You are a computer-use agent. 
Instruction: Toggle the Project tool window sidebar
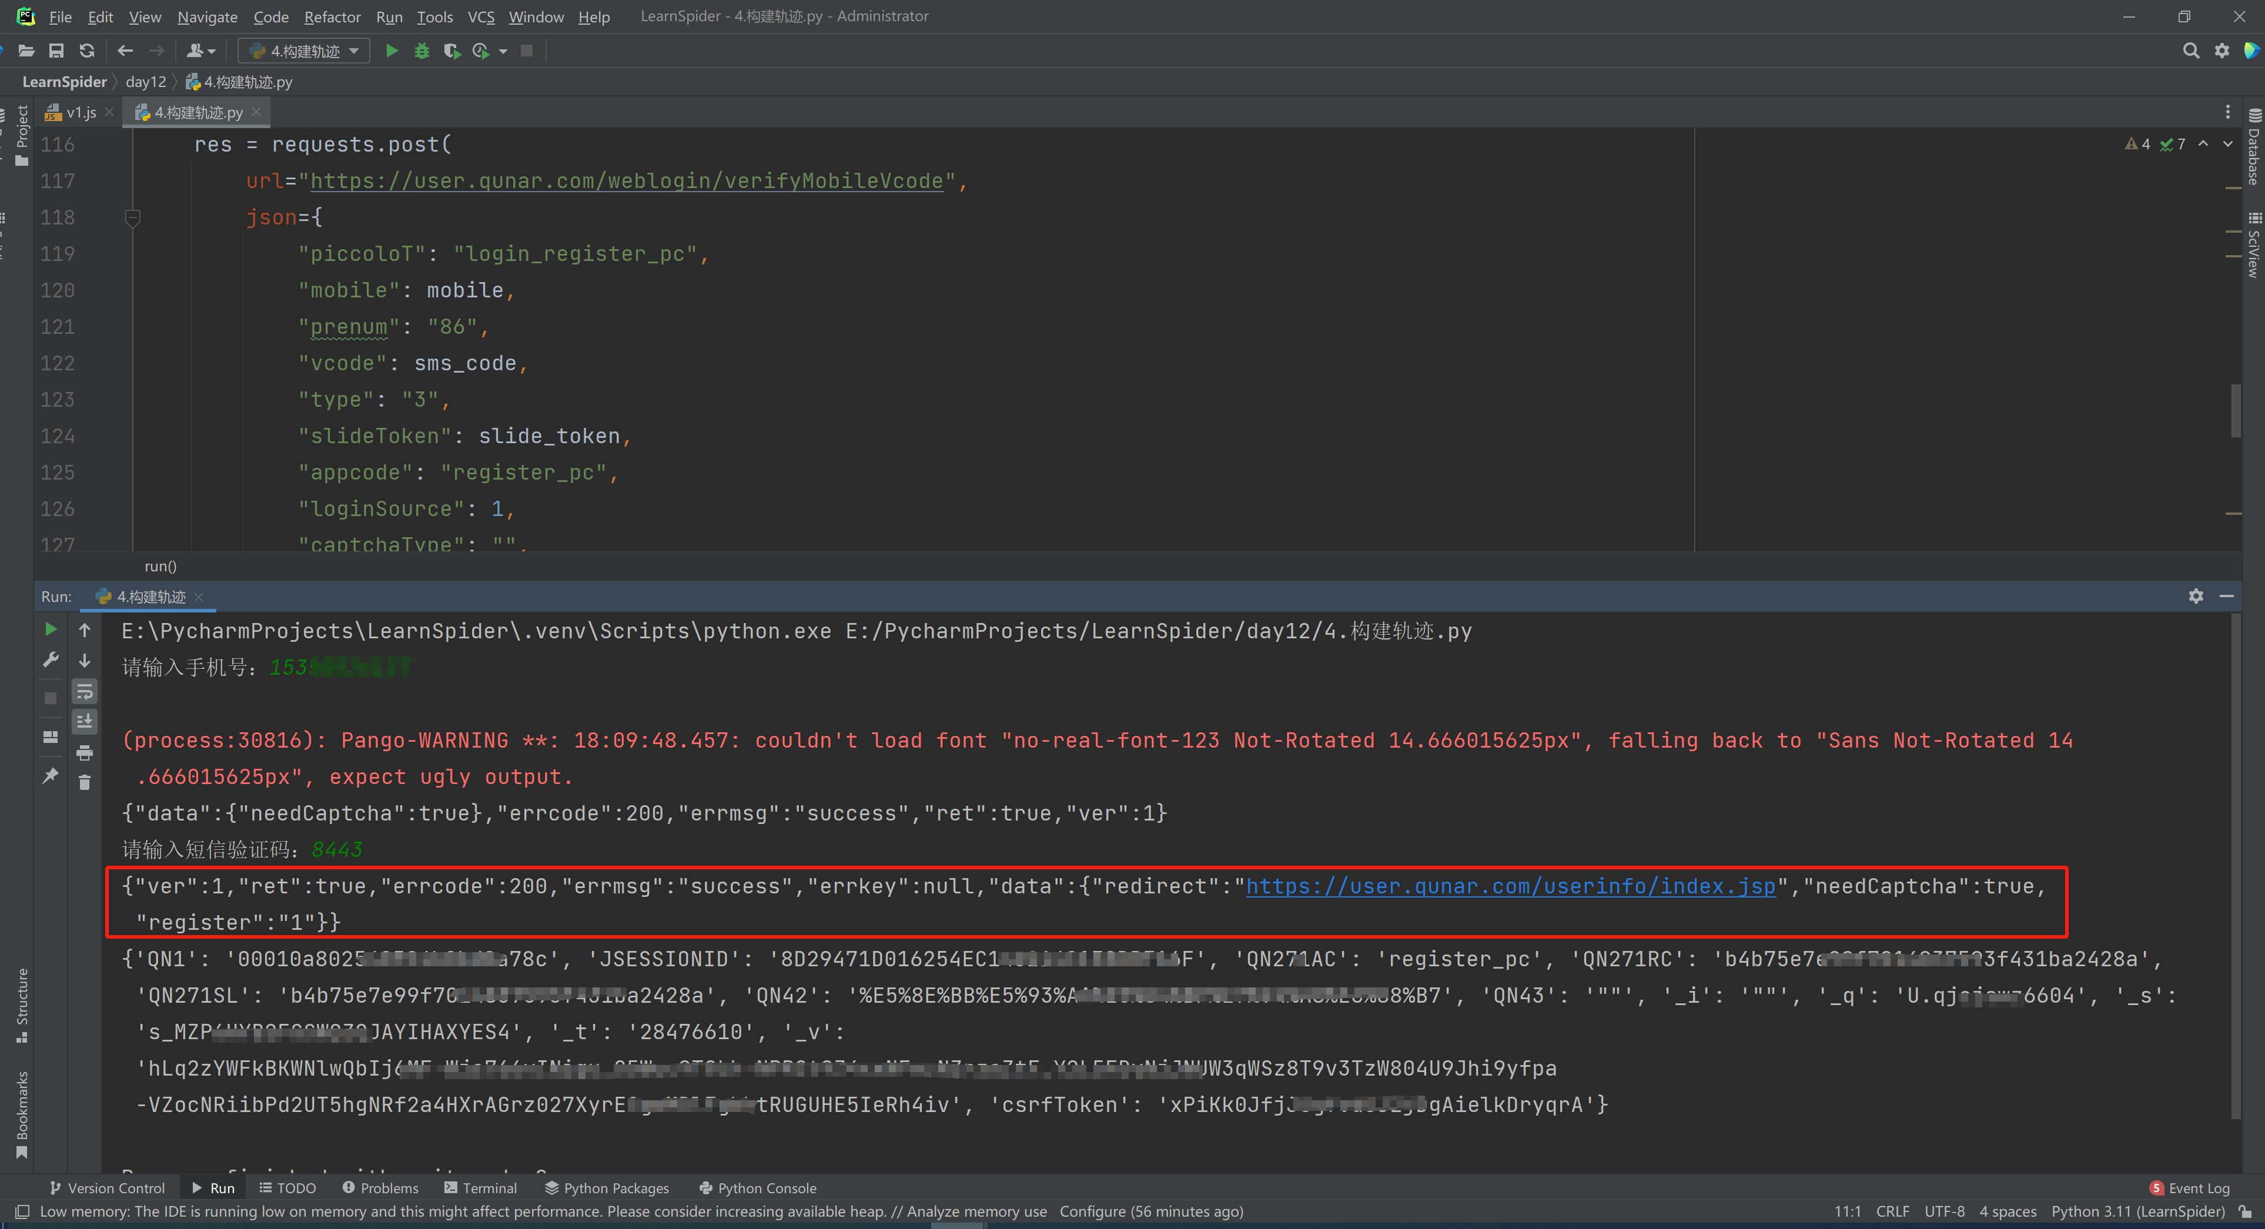point(22,135)
